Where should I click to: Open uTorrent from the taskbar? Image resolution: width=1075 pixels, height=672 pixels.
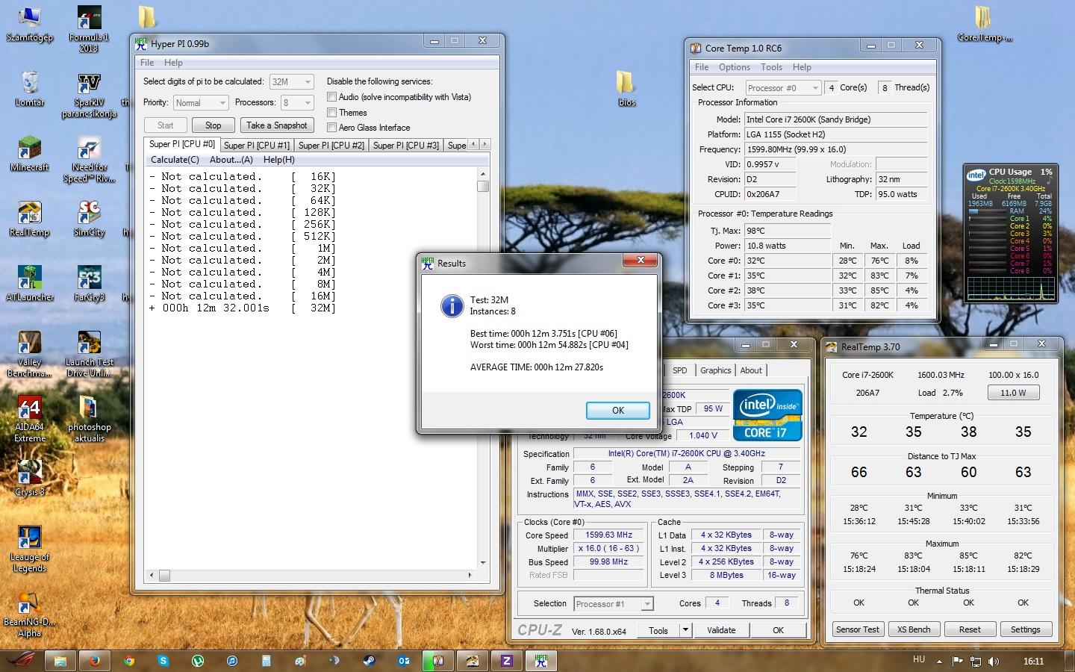pyautogui.click(x=198, y=661)
